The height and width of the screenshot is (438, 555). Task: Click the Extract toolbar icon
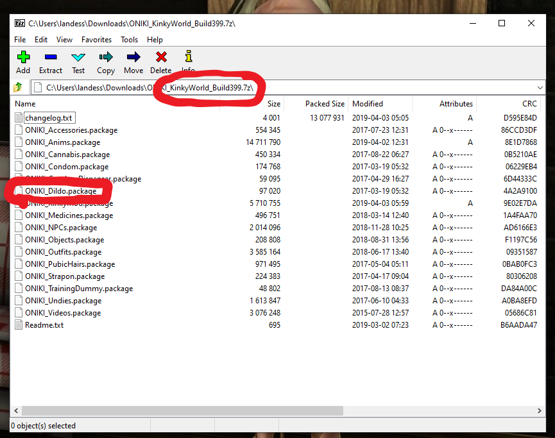pyautogui.click(x=51, y=57)
